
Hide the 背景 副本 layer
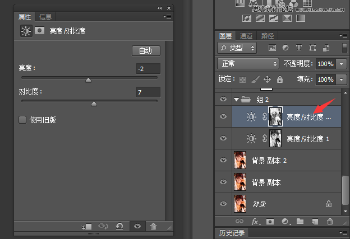pyautogui.click(x=223, y=182)
